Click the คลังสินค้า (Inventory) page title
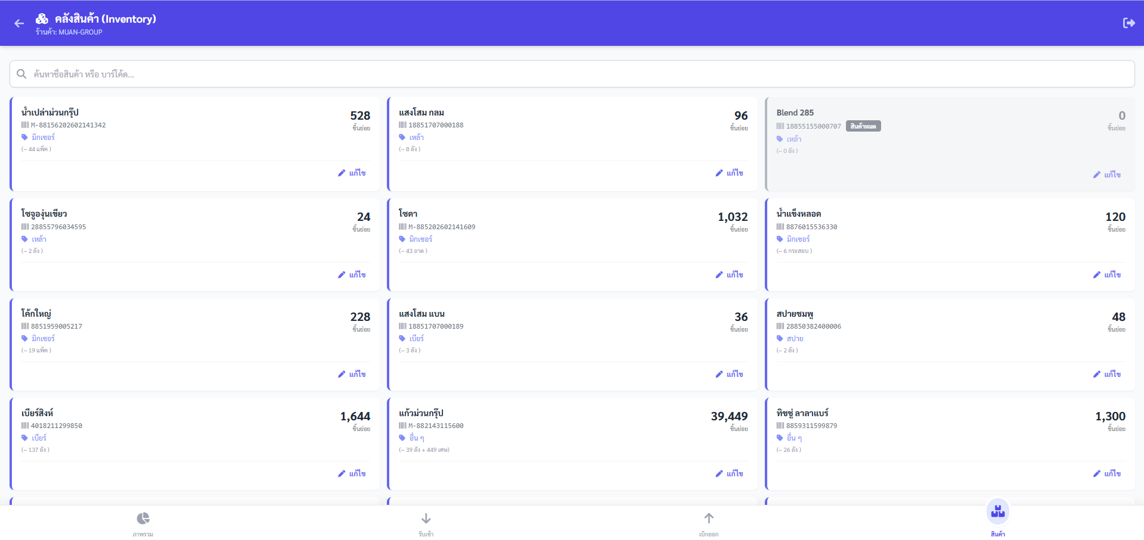The width and height of the screenshot is (1144, 540). pos(106,19)
